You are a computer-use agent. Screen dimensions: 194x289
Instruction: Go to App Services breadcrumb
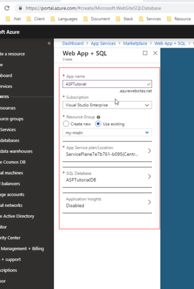pos(103,43)
